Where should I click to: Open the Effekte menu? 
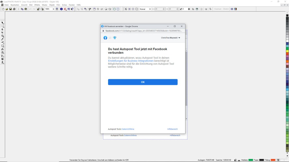tap(37, 5)
